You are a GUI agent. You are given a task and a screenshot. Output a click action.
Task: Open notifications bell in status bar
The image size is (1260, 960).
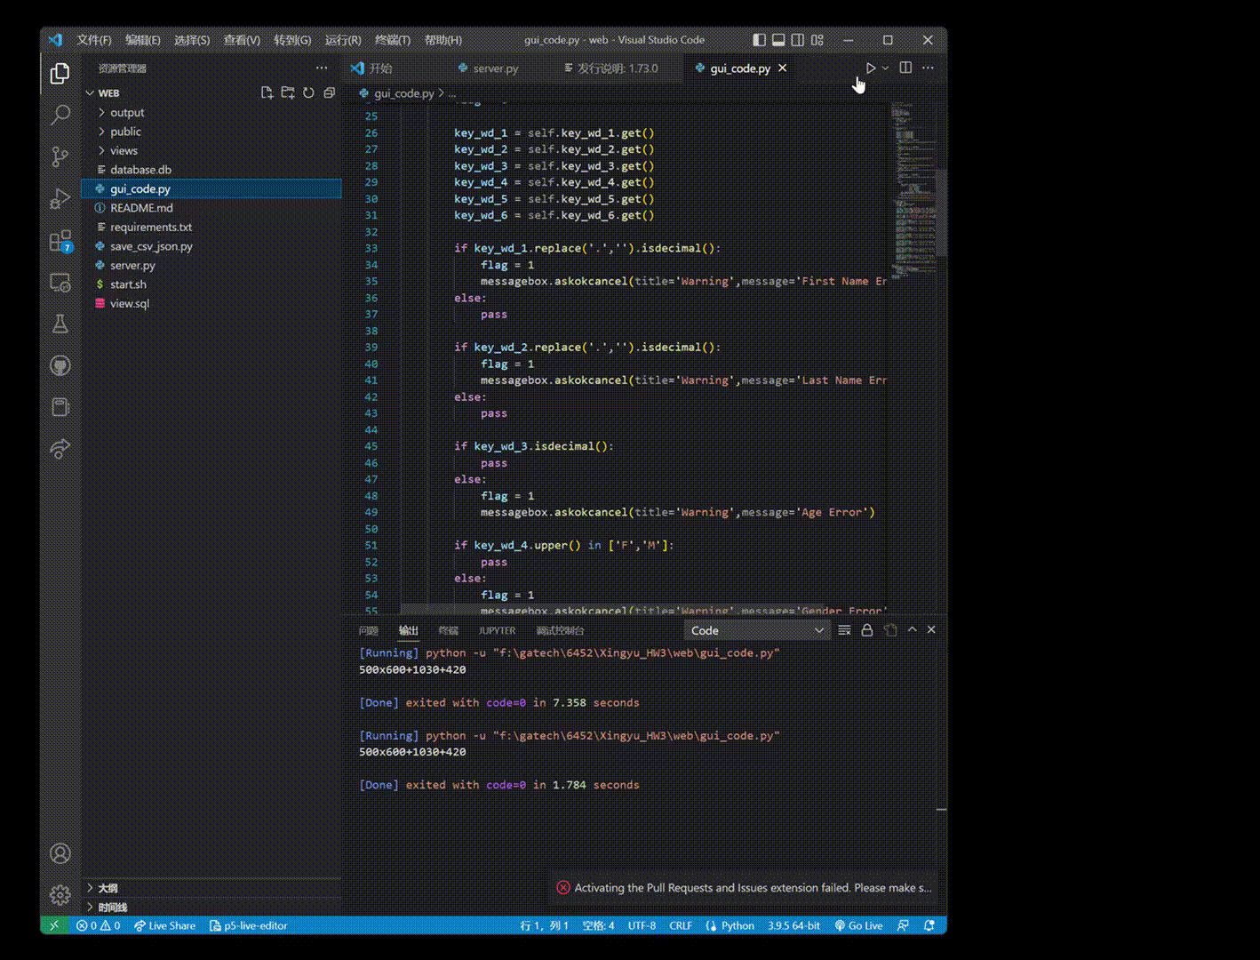coord(929,925)
